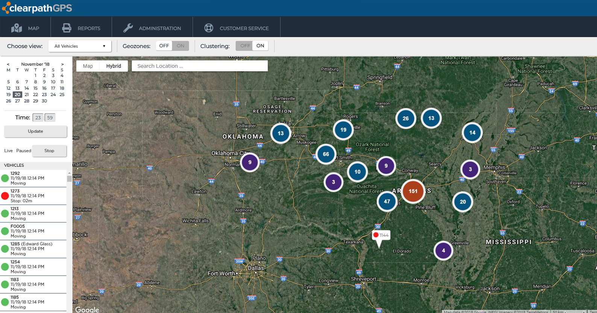Turn Clustering OFF

(245, 46)
